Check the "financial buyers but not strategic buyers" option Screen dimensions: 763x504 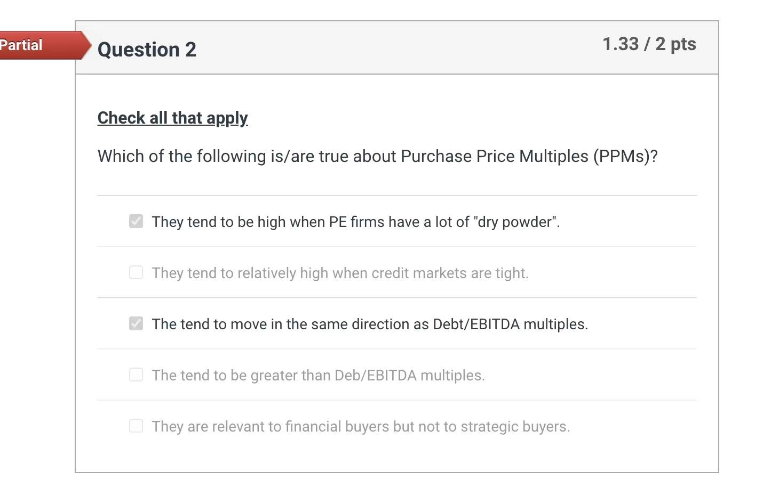click(x=136, y=426)
